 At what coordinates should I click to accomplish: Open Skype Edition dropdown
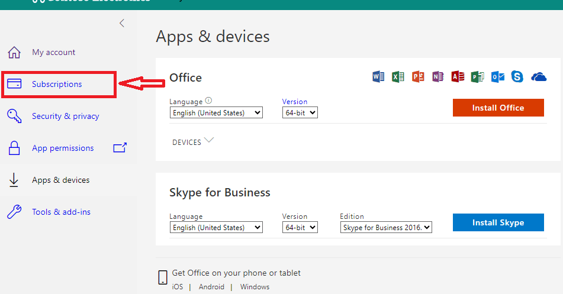point(386,227)
